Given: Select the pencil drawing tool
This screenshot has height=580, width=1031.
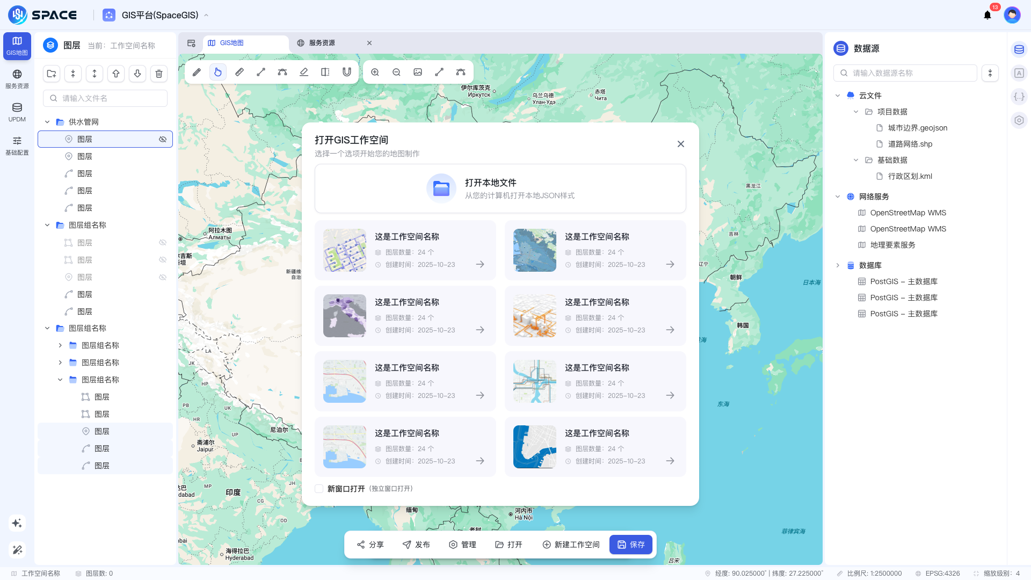Looking at the screenshot, I should [x=196, y=72].
